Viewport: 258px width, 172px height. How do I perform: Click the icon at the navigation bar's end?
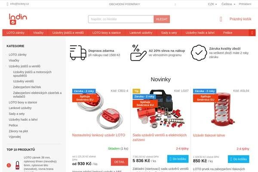click(252, 33)
